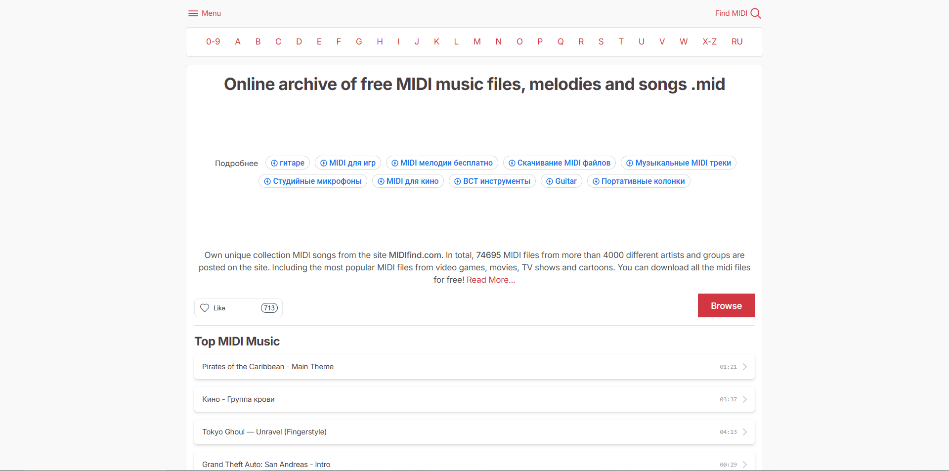Switch to the 0-9 letter tab
Viewport: 949px width, 471px height.
click(213, 42)
